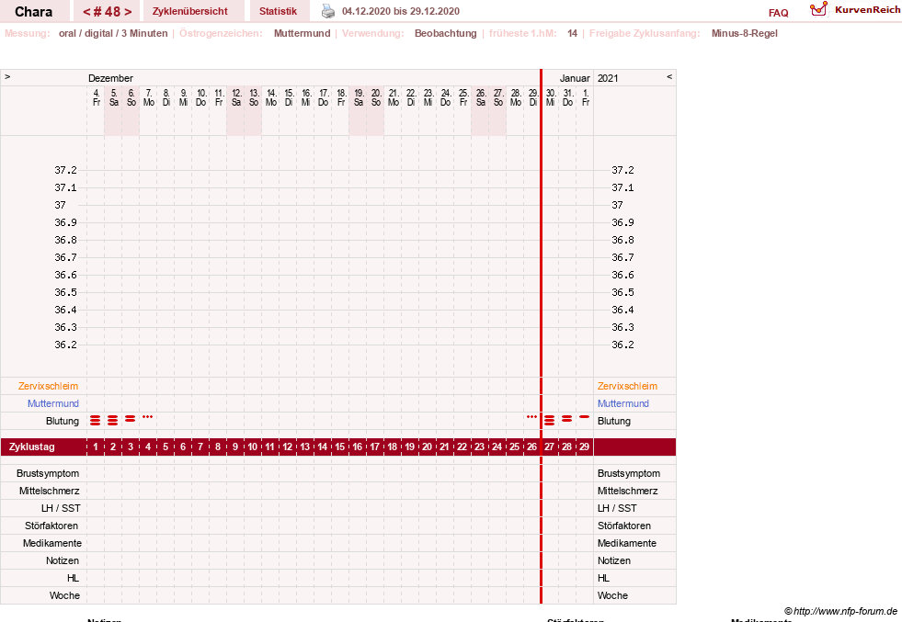Click the spotting dots on cycle day 26
Image resolution: width=902 pixels, height=622 pixels.
pyautogui.click(x=531, y=417)
